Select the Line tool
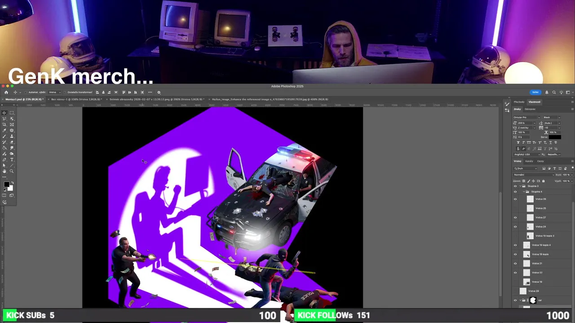The image size is (575, 323). [x=12, y=165]
